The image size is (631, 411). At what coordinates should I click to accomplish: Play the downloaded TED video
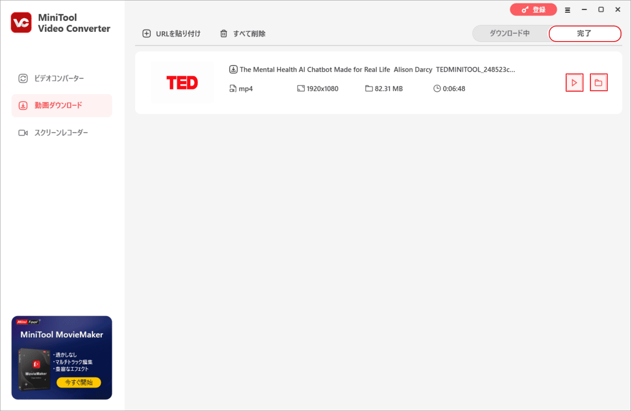point(574,83)
